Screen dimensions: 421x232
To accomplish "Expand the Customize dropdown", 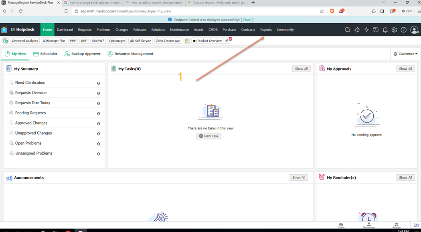I will (x=405, y=54).
